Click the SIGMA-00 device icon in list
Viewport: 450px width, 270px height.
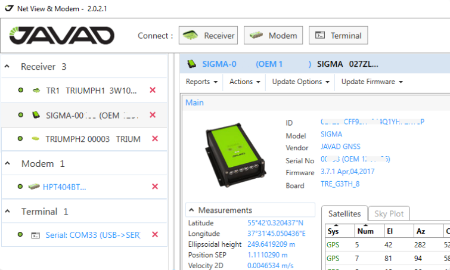36,115
